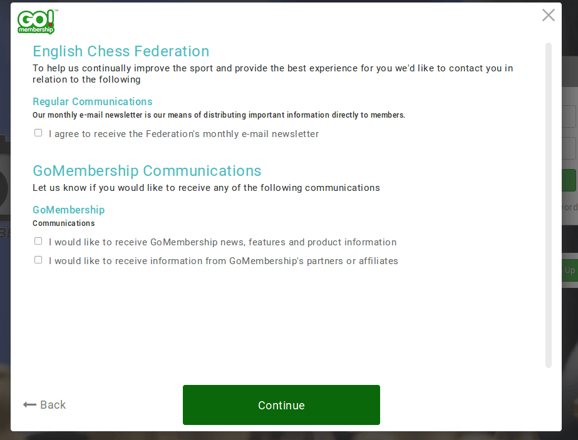Click the partially hidden forgot password link
The width and height of the screenshot is (578, 440).
[570, 207]
